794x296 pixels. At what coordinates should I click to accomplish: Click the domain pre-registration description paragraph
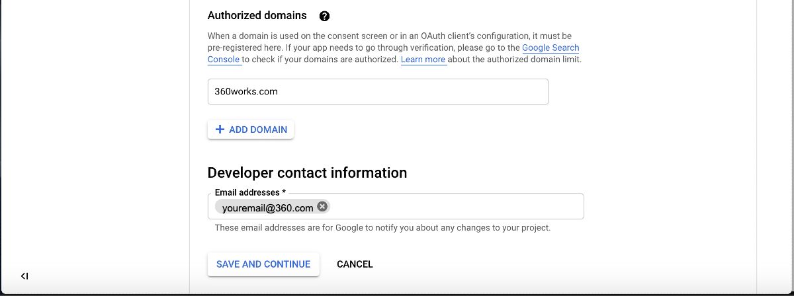(x=394, y=48)
